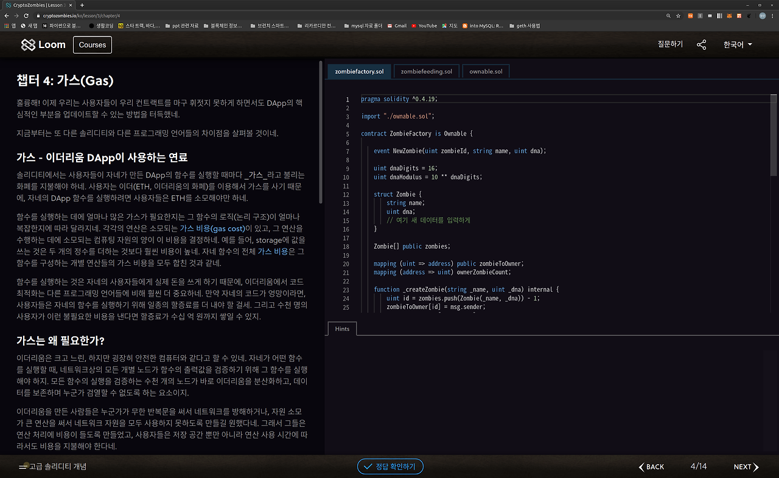This screenshot has height=478, width=779.
Task: Click the '// 여기 새 데이터를 입력하게' comment line
Action: 428,220
